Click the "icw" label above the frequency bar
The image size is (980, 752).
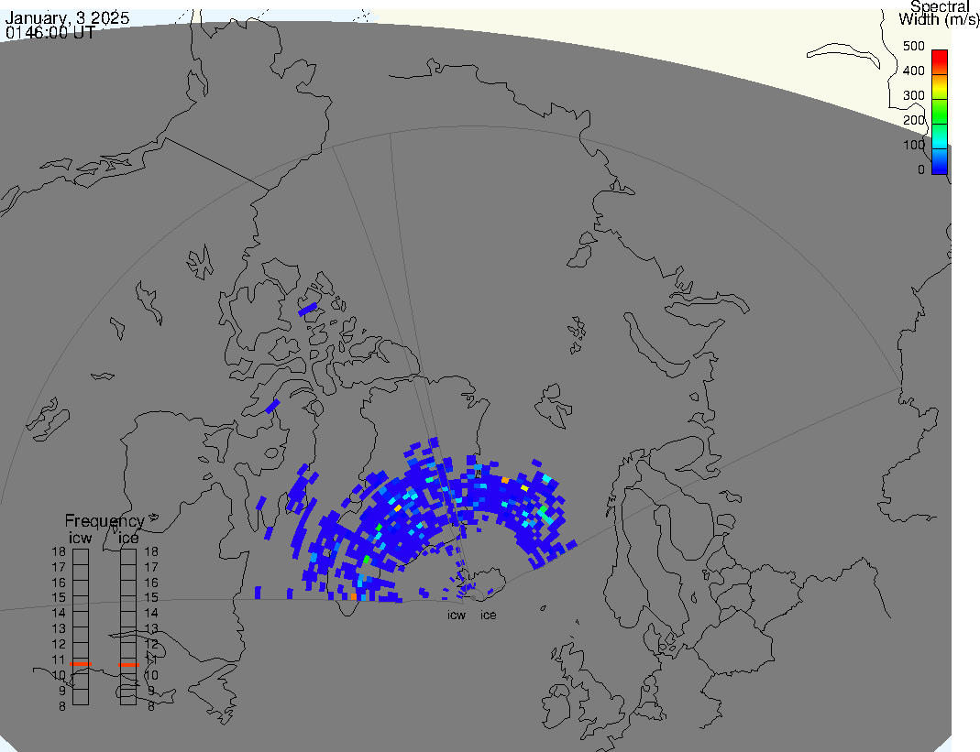80,538
